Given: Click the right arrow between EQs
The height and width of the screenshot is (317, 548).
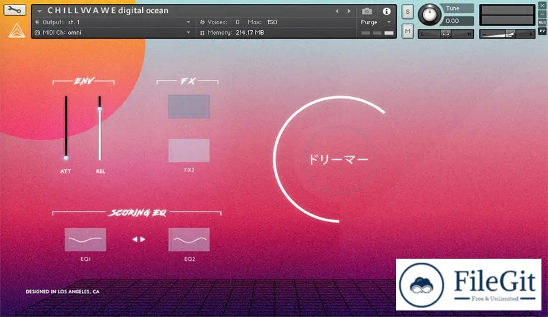Looking at the screenshot, I should click(x=143, y=239).
